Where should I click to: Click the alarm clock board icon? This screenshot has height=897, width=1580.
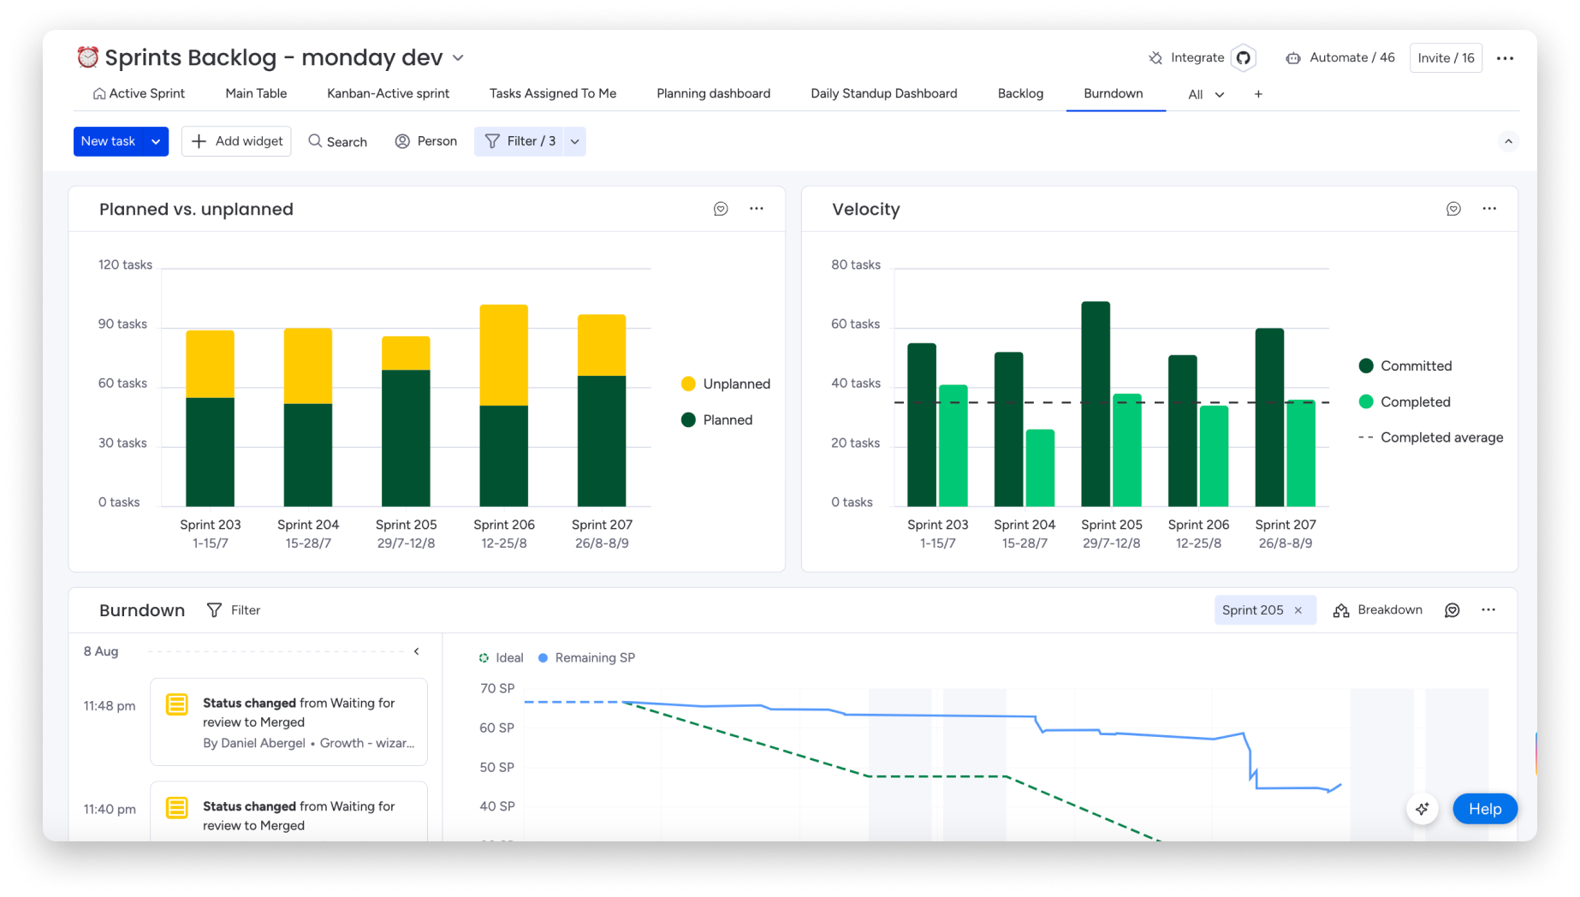click(x=87, y=57)
